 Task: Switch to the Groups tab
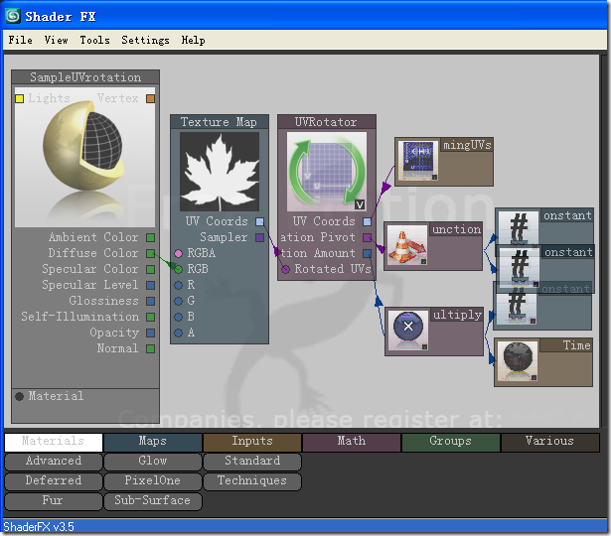point(451,442)
